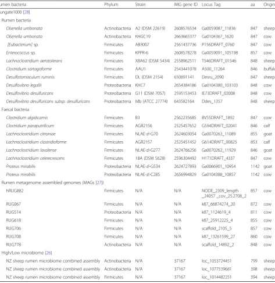Select IMG gene ID 2663665377

pos(185,37)
